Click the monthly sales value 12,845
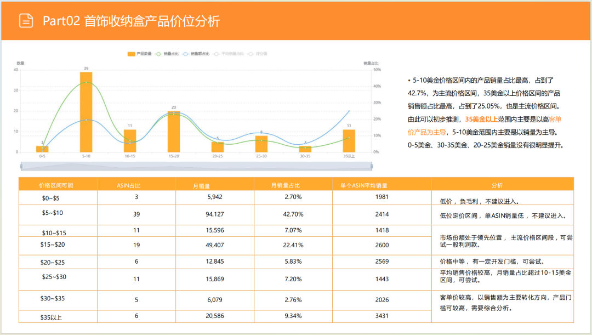Image resolution: width=592 pixels, height=335 pixels. point(215,262)
